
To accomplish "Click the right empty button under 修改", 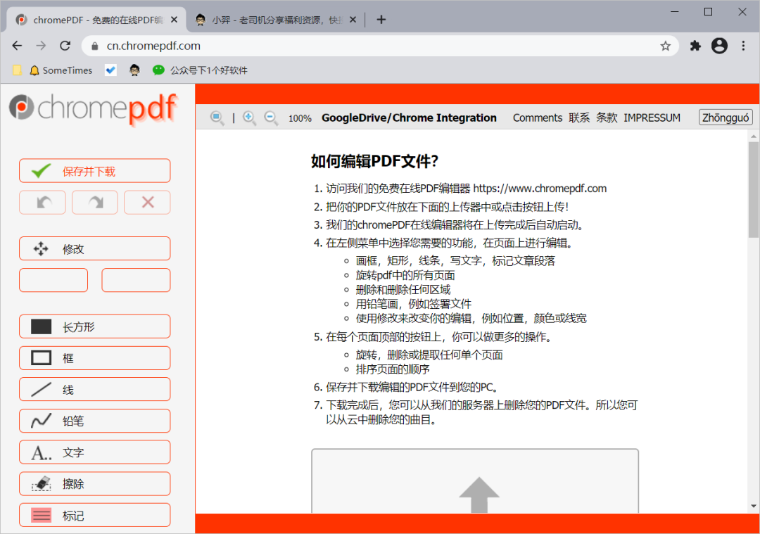I will coord(137,280).
